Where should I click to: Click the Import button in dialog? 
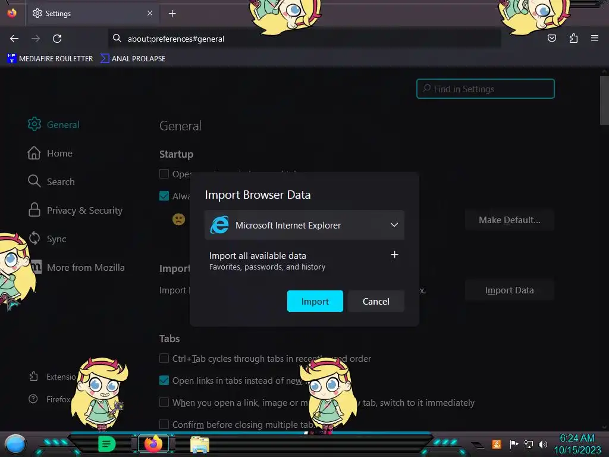coord(315,301)
